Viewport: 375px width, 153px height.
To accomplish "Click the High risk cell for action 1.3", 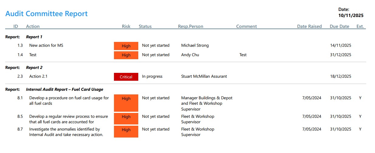I will tap(126, 46).
